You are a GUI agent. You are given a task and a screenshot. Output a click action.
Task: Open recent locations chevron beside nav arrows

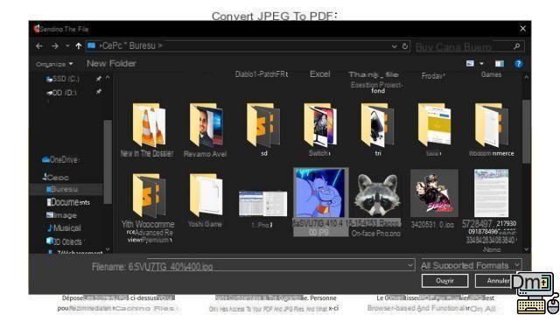pos(67,46)
